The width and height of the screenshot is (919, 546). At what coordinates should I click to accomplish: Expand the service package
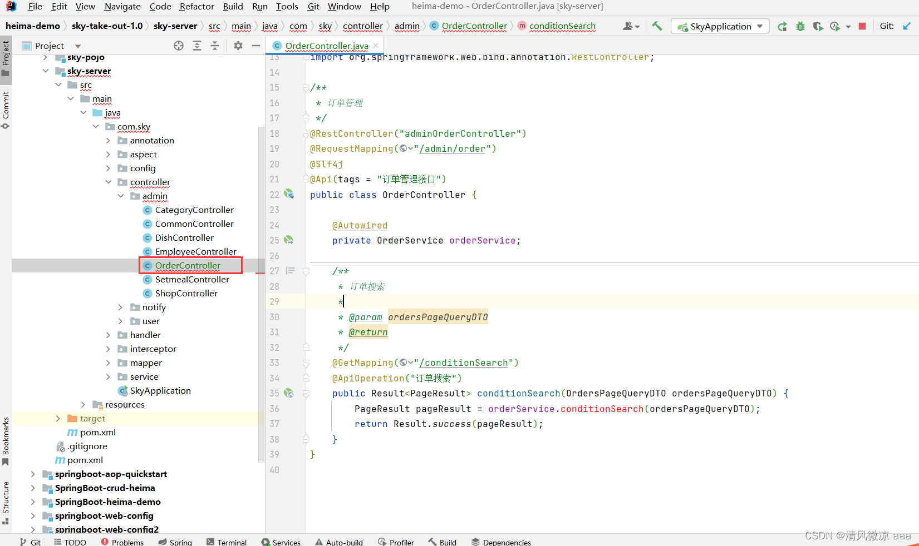tap(108, 376)
